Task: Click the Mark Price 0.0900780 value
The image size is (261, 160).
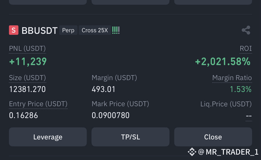Action: (x=111, y=115)
